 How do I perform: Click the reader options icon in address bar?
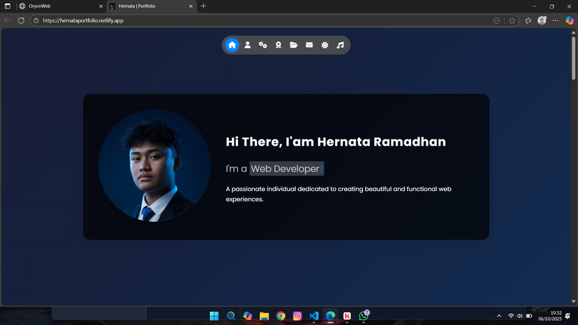tap(496, 21)
